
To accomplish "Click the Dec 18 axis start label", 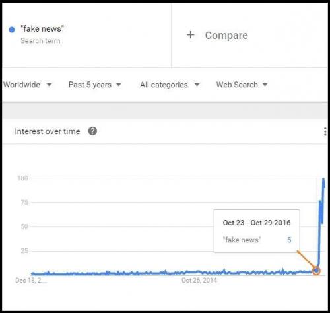I will tap(31, 280).
